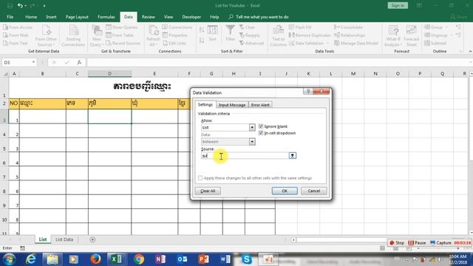473x266 pixels.
Task: Open Relationships tool
Action: tap(350, 35)
